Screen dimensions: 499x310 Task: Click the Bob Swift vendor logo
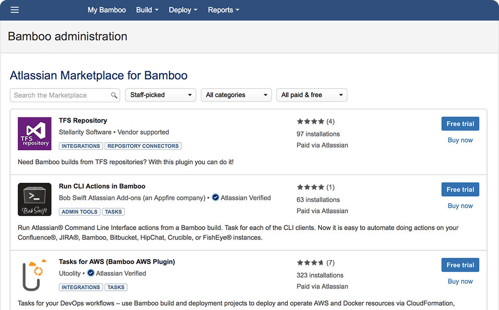[x=34, y=199]
